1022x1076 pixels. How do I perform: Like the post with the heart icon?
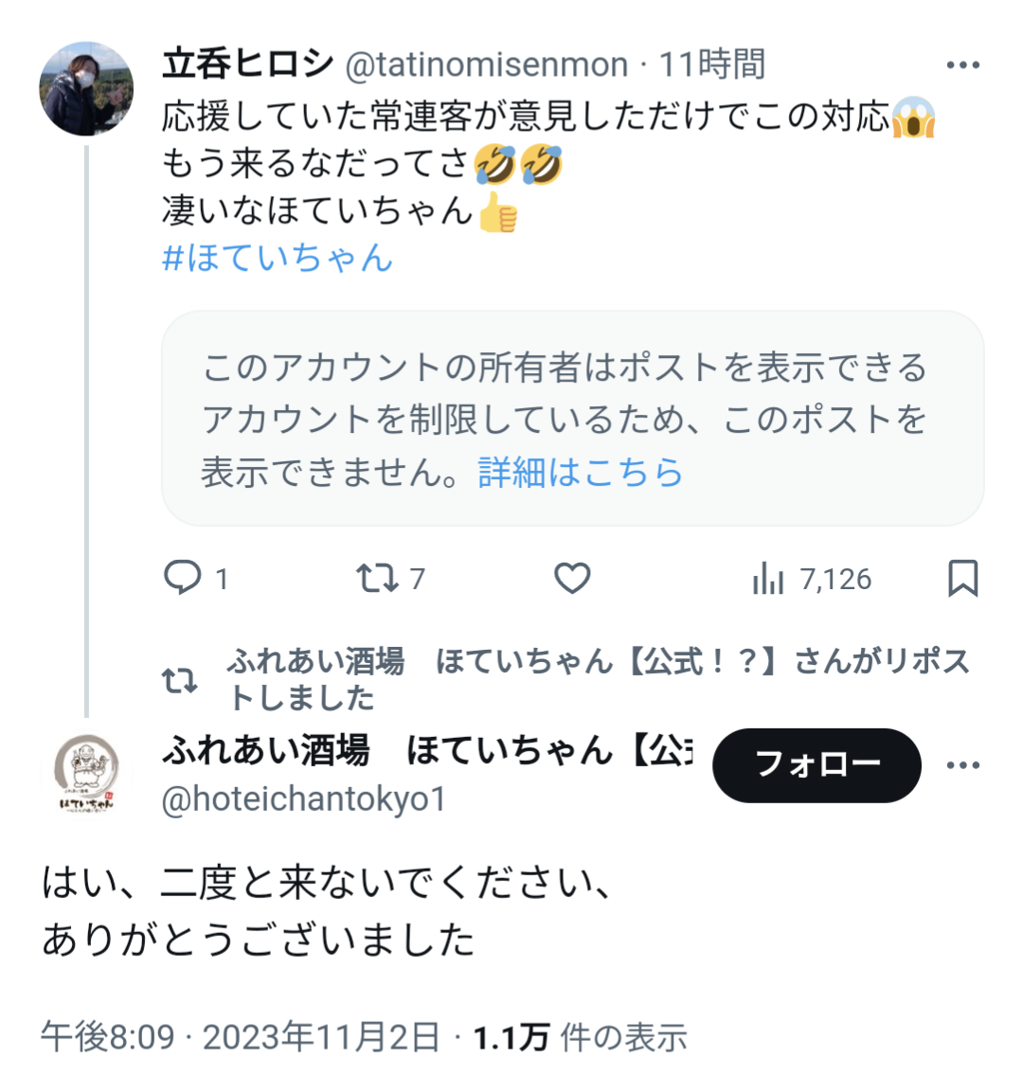[x=572, y=578]
